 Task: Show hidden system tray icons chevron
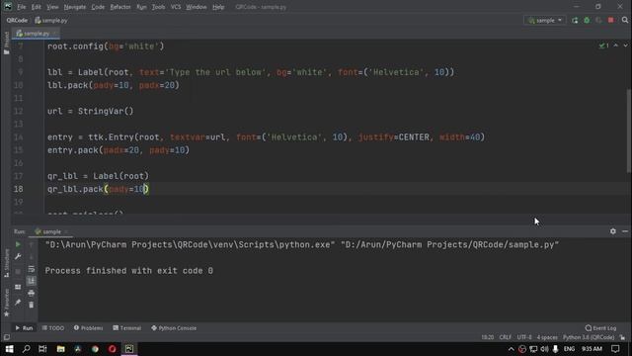tap(512, 349)
